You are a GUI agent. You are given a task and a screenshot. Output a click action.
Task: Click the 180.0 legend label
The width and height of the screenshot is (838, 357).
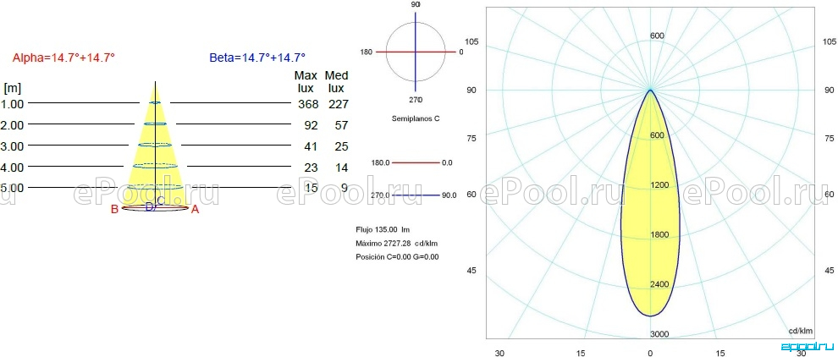point(380,162)
